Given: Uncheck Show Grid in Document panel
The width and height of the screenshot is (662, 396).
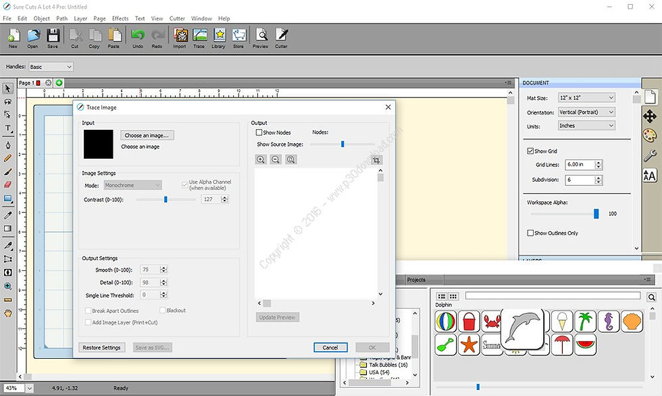Looking at the screenshot, I should (530, 151).
